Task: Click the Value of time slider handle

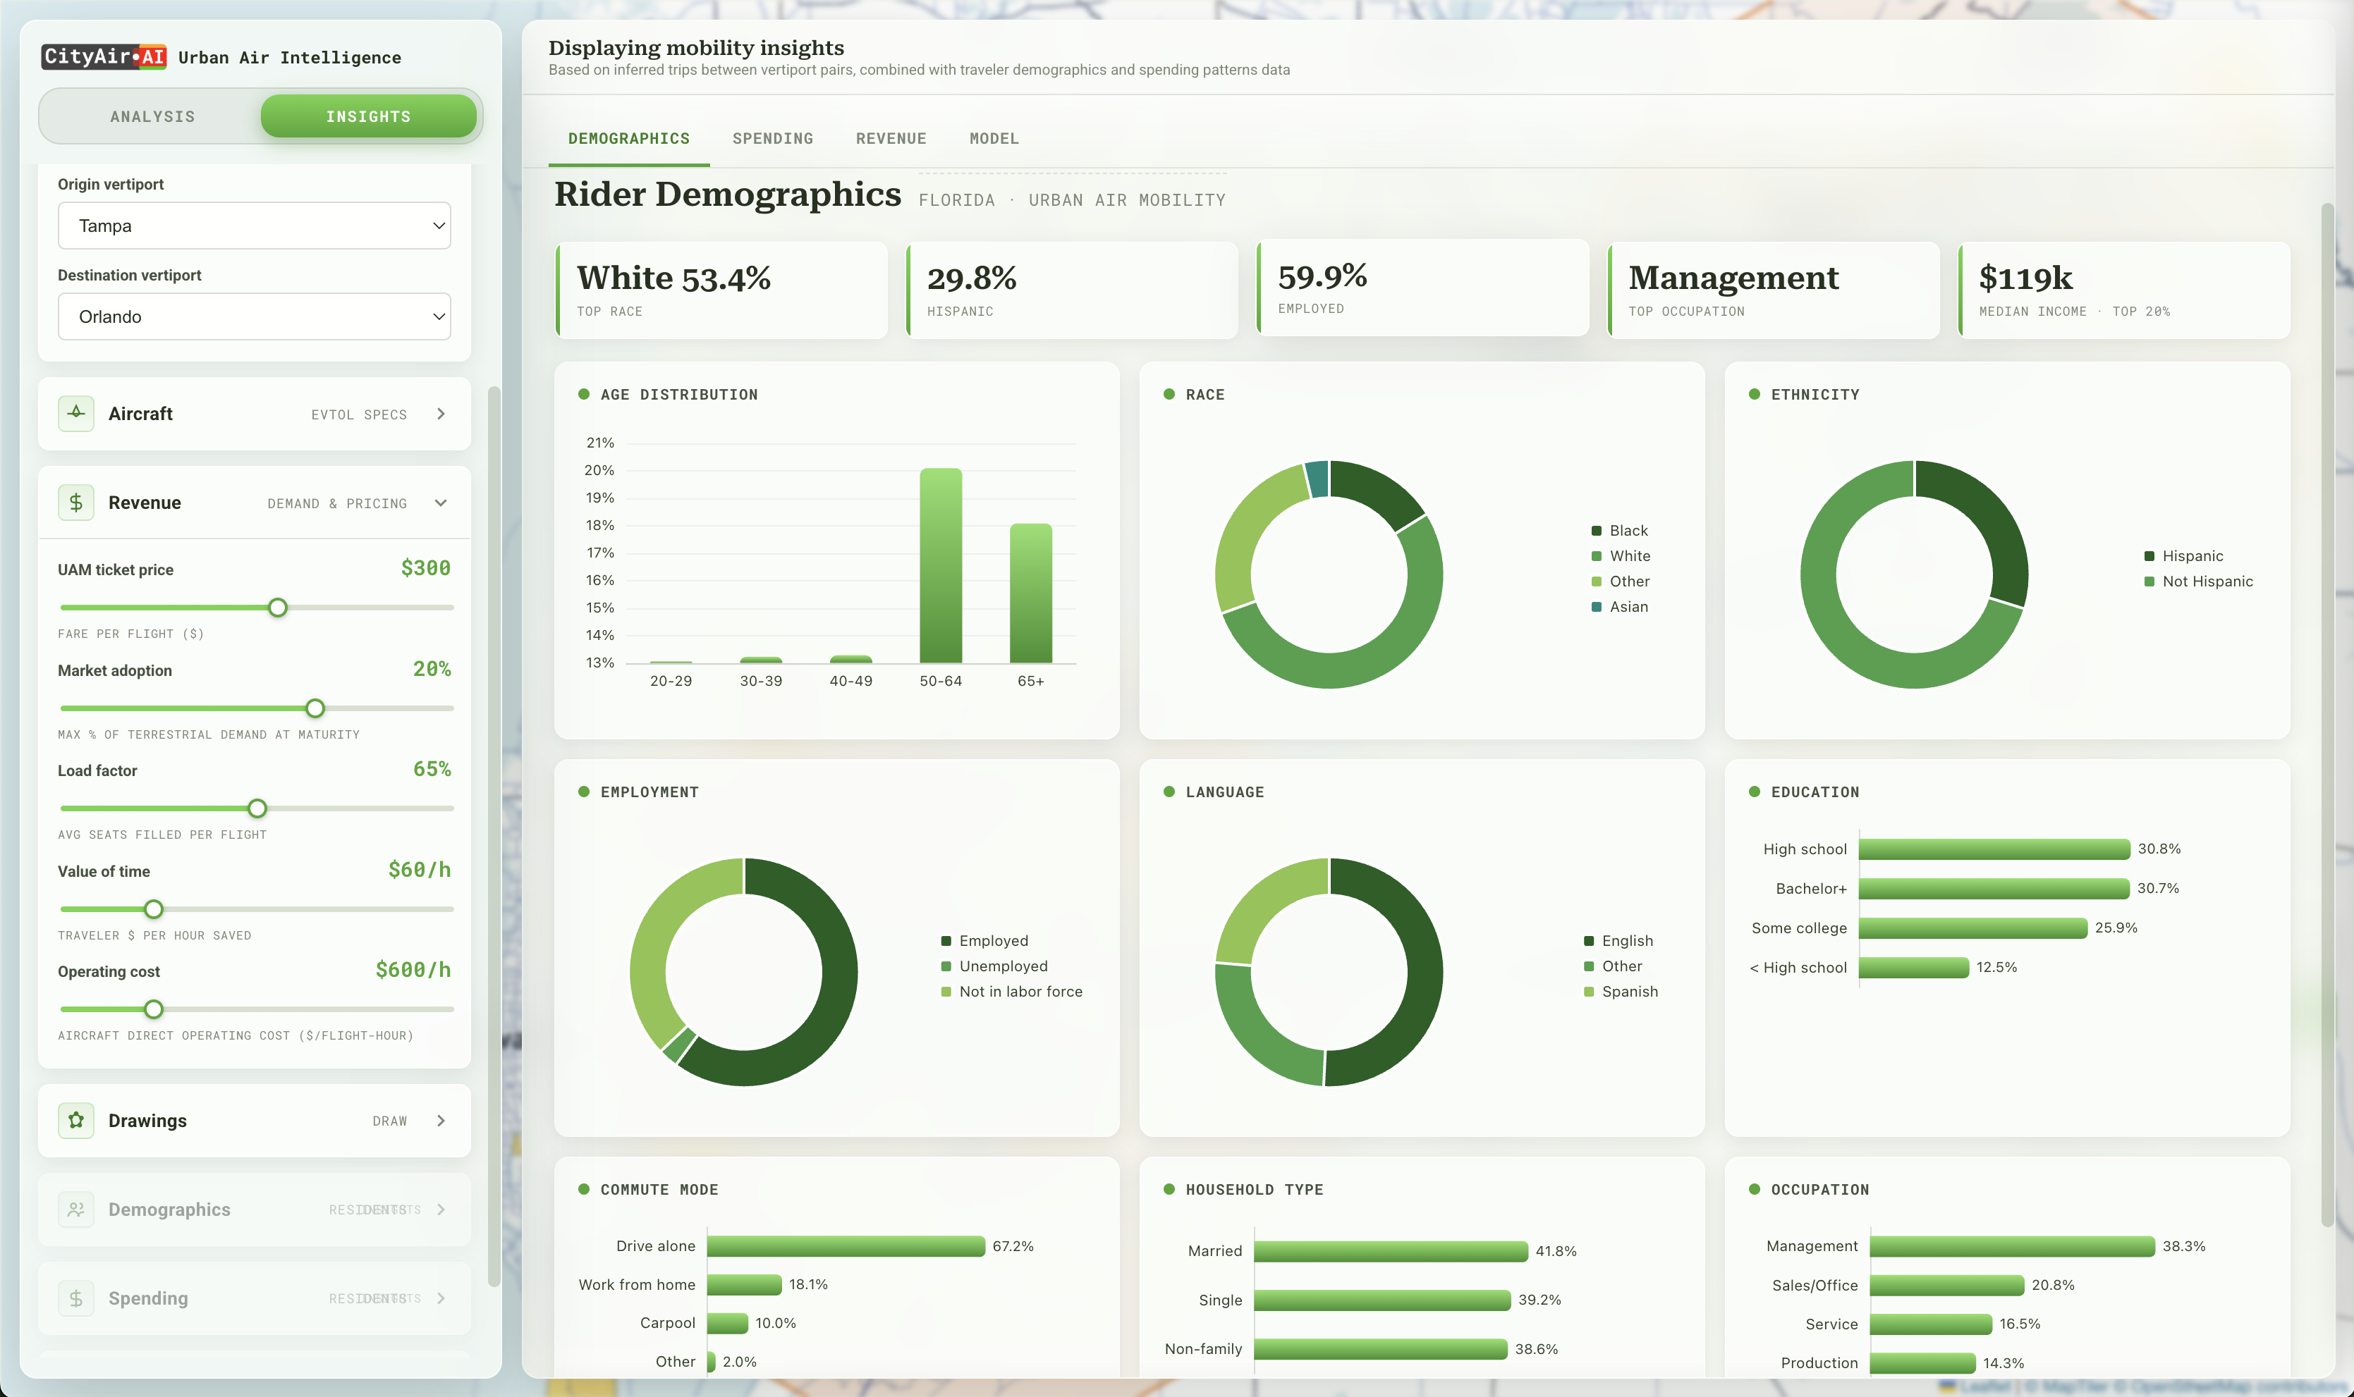Action: [x=154, y=909]
